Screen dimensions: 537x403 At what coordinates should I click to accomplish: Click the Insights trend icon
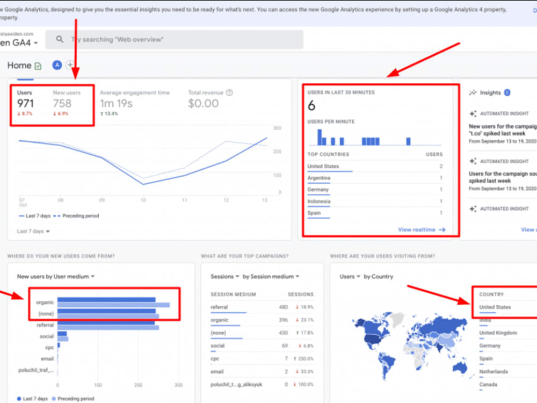click(x=473, y=92)
